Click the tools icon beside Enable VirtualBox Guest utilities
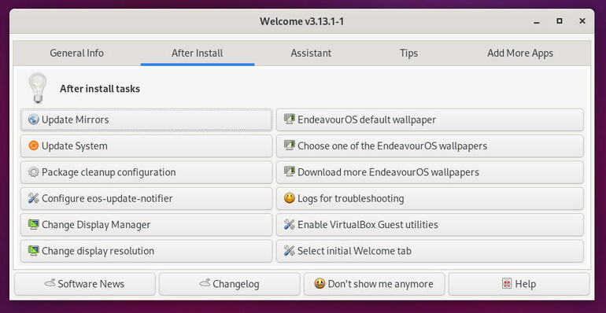This screenshot has width=606, height=313. tap(290, 225)
